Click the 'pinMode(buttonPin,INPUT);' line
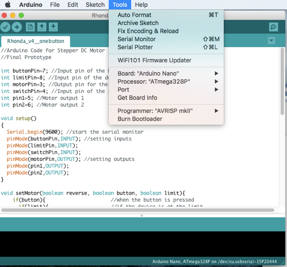This screenshot has height=267, width=287. click(69, 139)
